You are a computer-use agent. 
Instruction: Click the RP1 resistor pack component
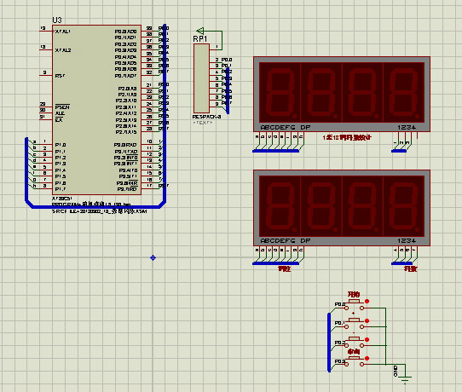[x=201, y=78]
